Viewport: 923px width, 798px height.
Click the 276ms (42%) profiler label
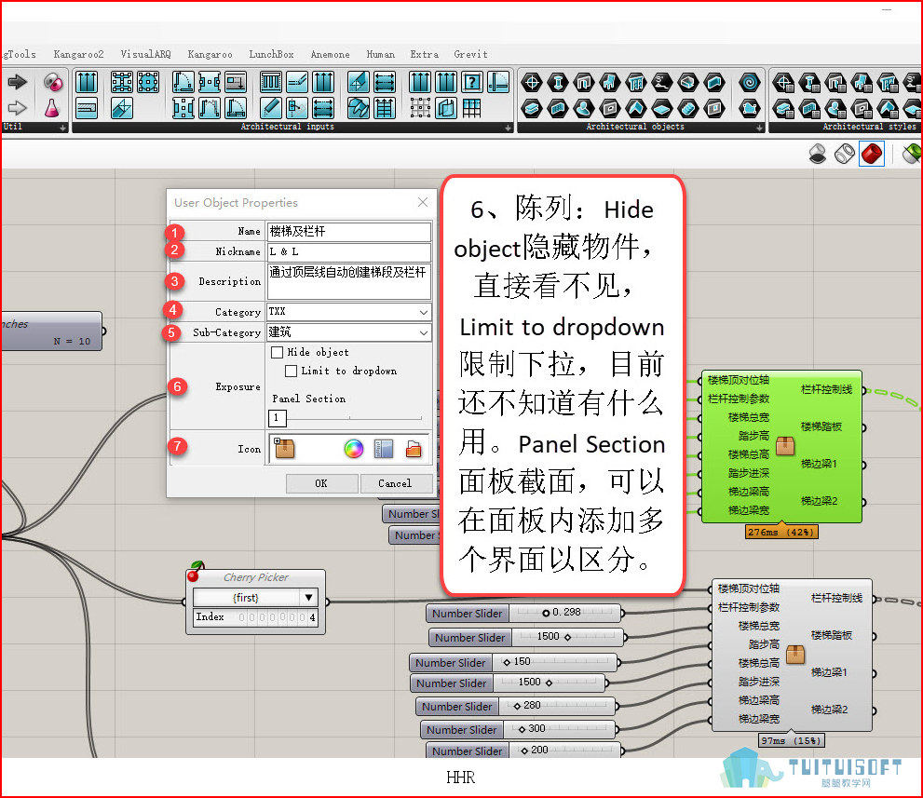click(781, 532)
